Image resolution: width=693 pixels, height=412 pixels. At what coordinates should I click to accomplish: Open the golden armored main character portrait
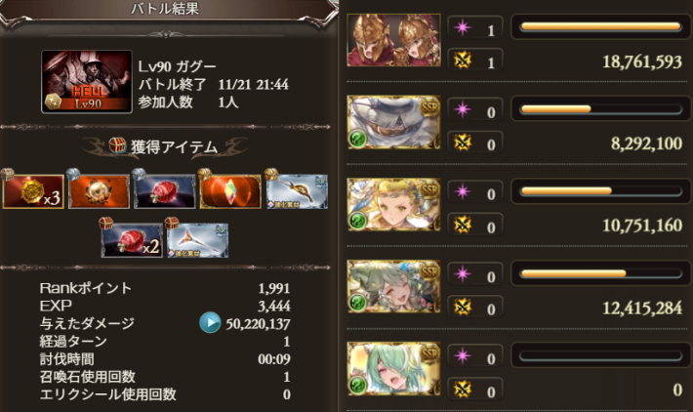pos(393,40)
